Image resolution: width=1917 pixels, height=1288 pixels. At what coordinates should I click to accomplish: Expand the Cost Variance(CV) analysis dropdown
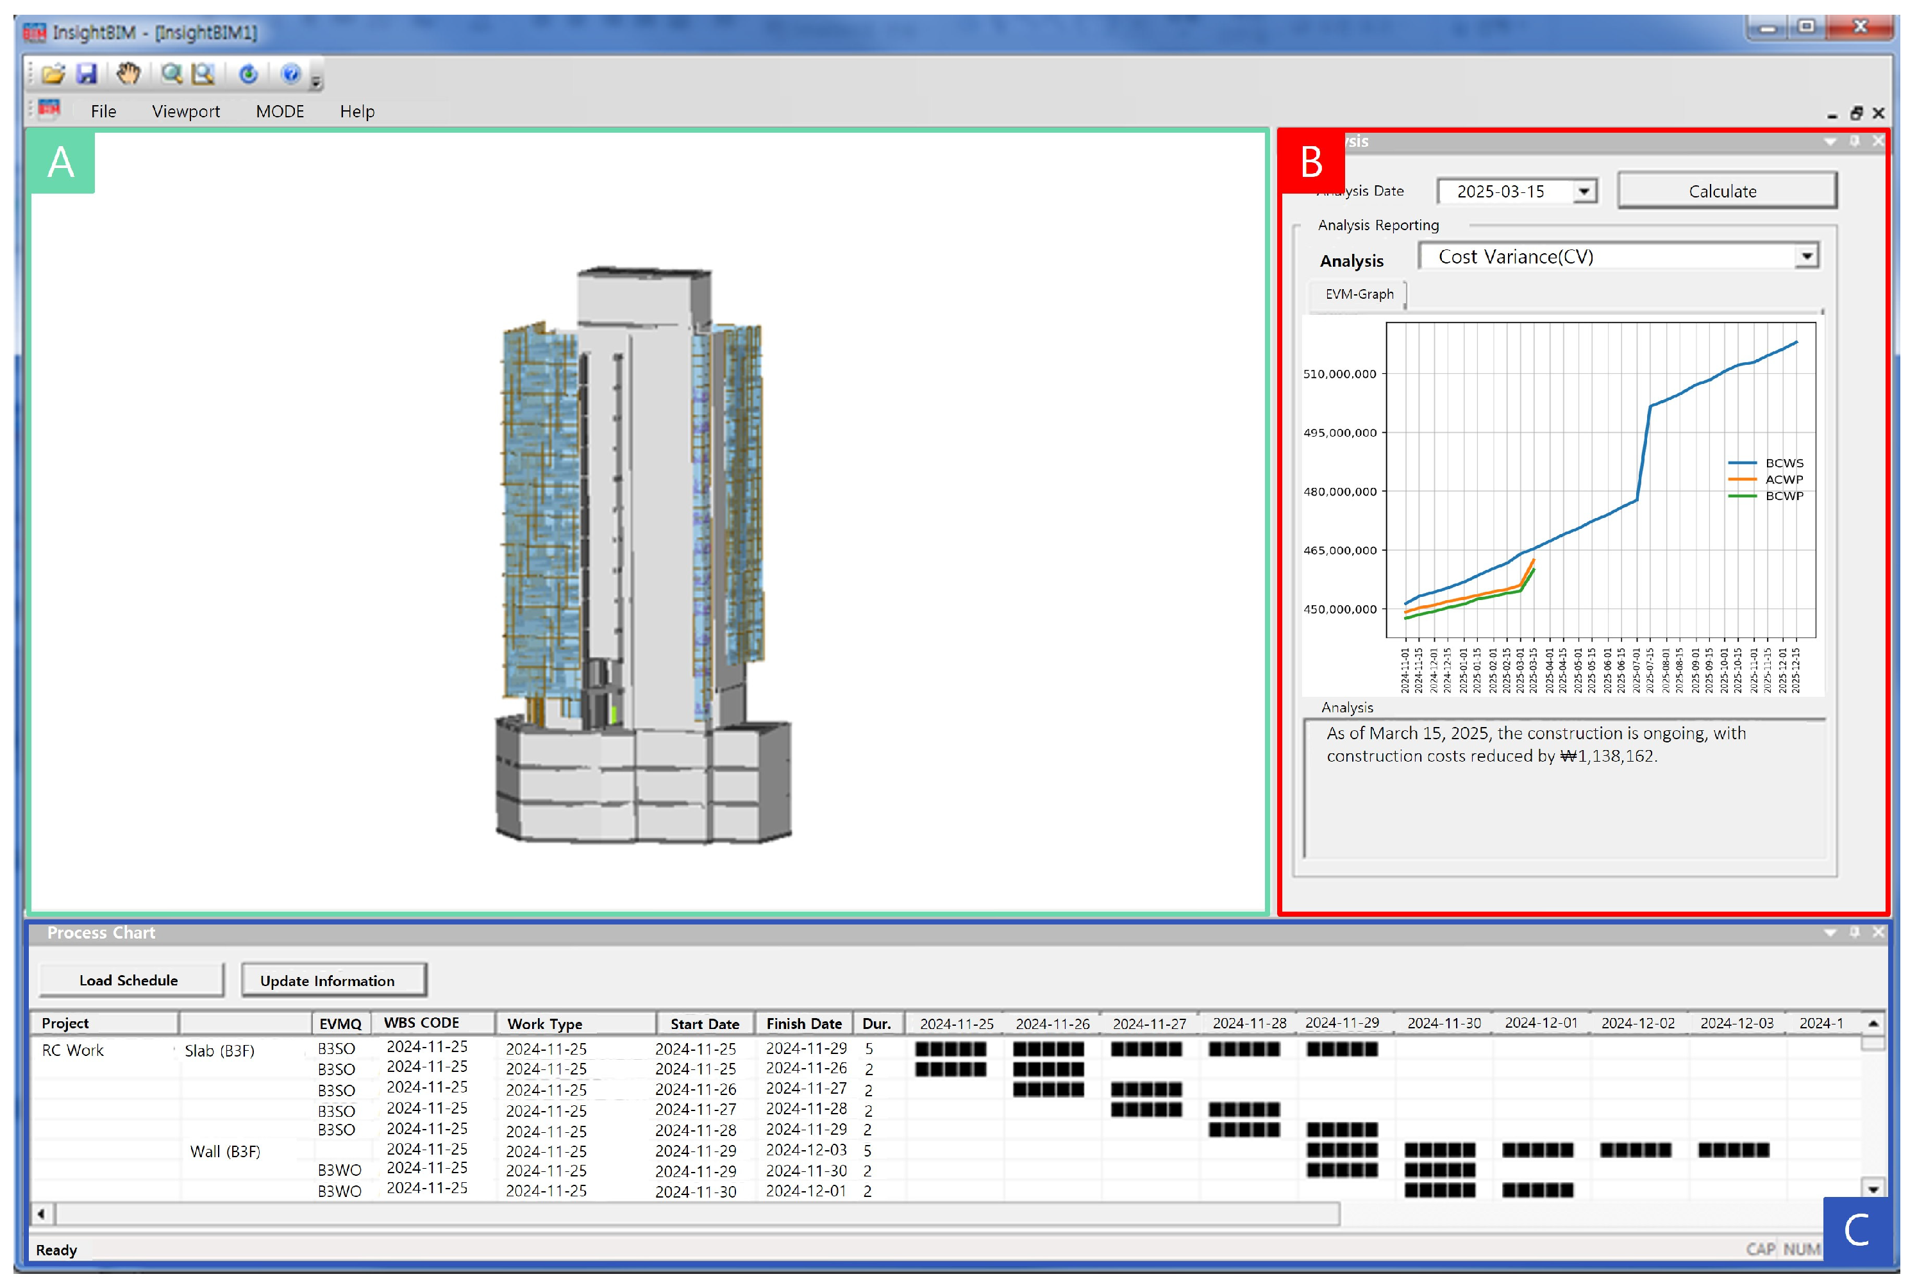1806,256
